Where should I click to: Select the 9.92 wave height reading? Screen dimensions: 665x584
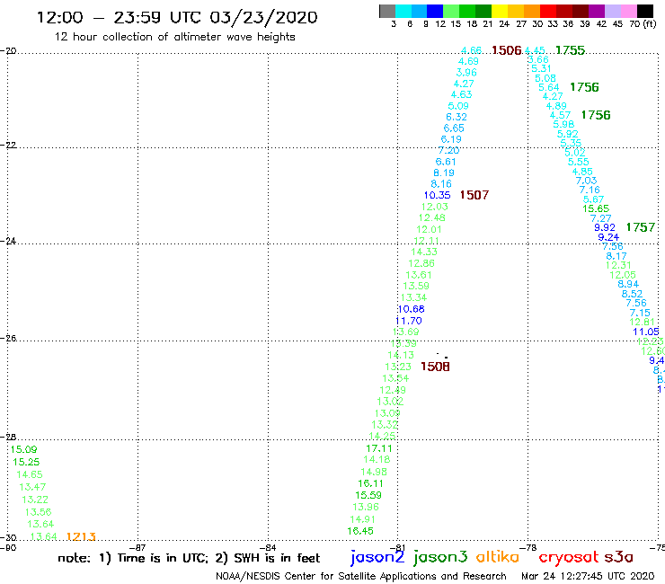[605, 227]
